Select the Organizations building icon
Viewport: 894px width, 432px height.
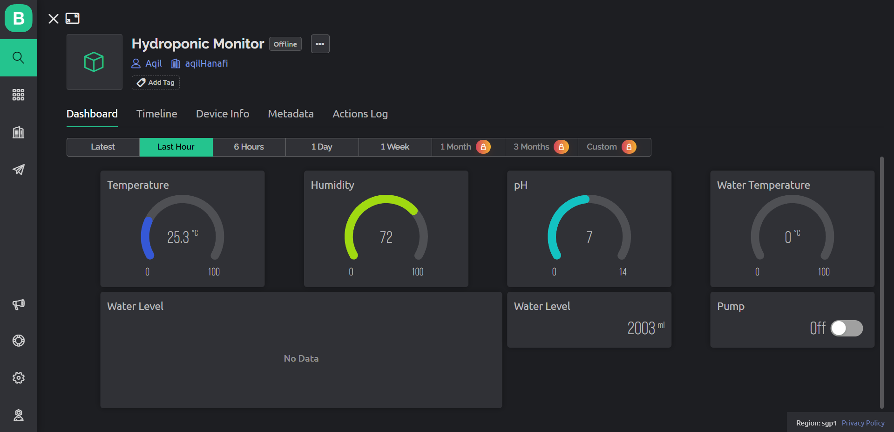click(19, 132)
